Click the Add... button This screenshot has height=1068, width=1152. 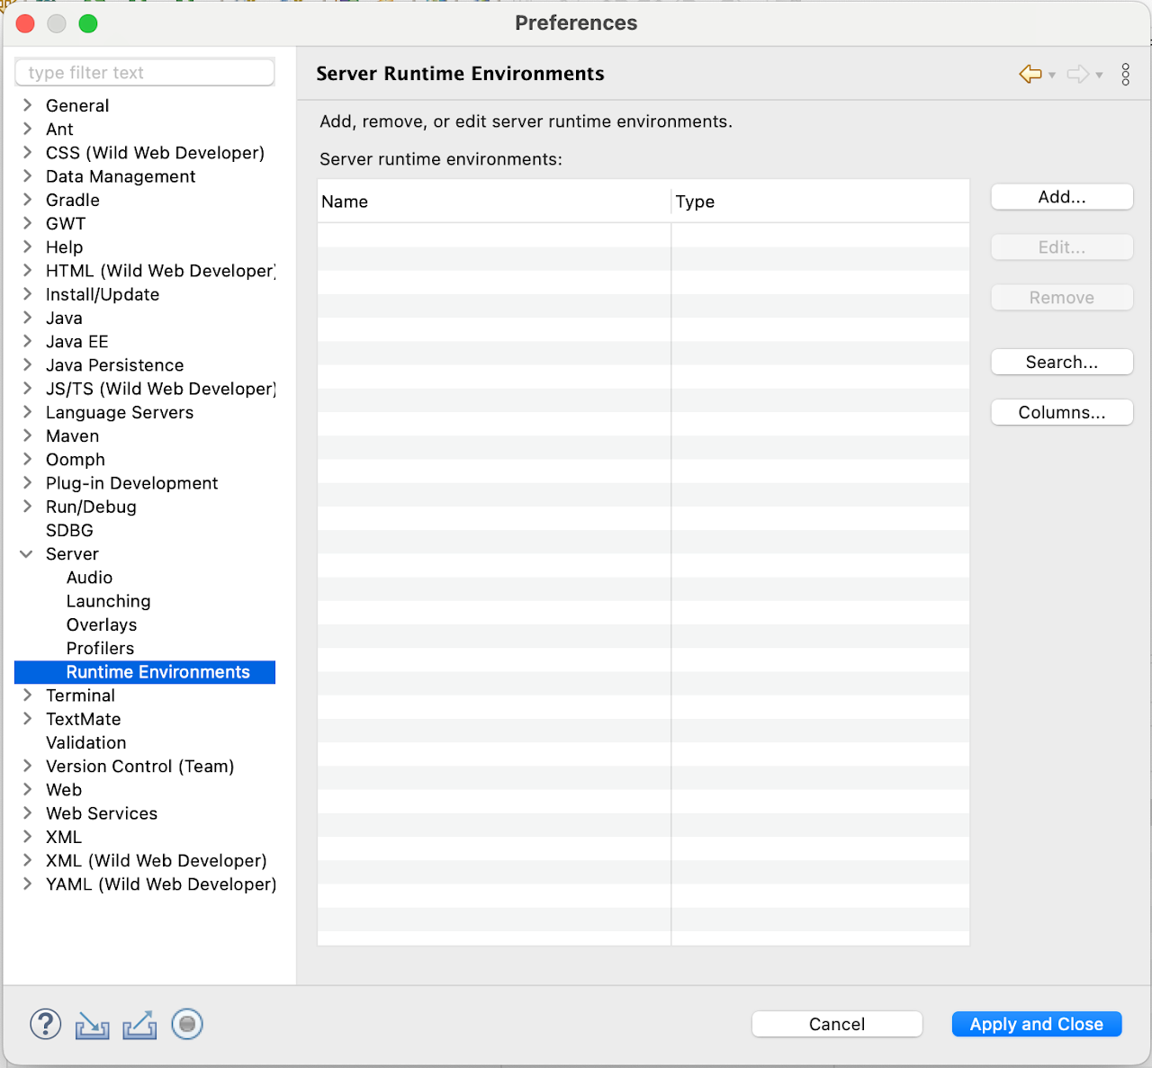1062,197
